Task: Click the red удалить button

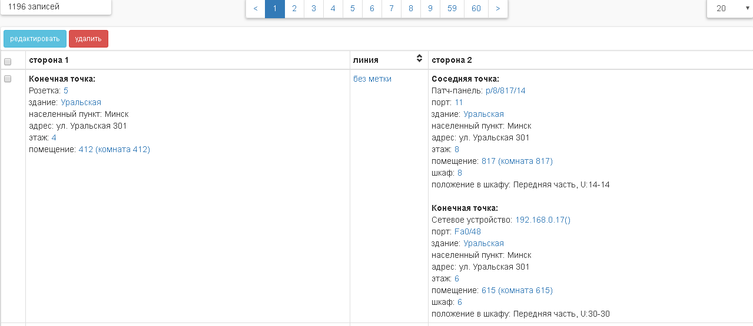Action: (x=88, y=39)
